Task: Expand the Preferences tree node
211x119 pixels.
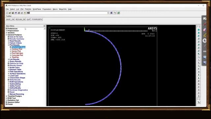Action: (x=7, y=29)
